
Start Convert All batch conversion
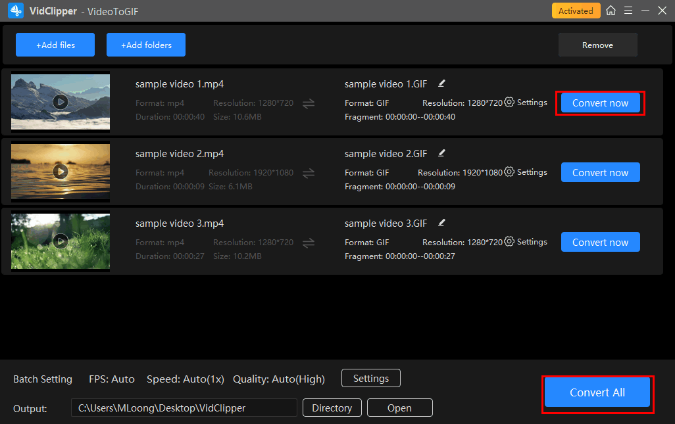pyautogui.click(x=597, y=392)
